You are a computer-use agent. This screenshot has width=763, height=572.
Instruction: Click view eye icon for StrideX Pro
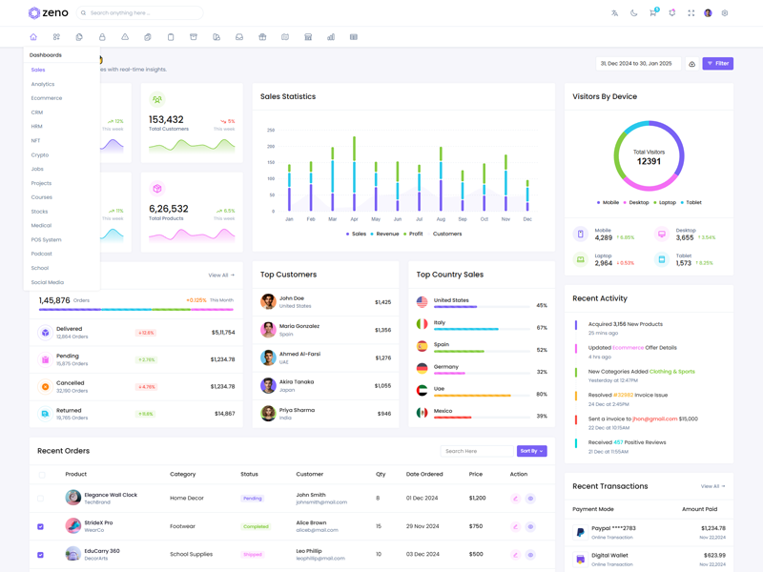tap(530, 526)
